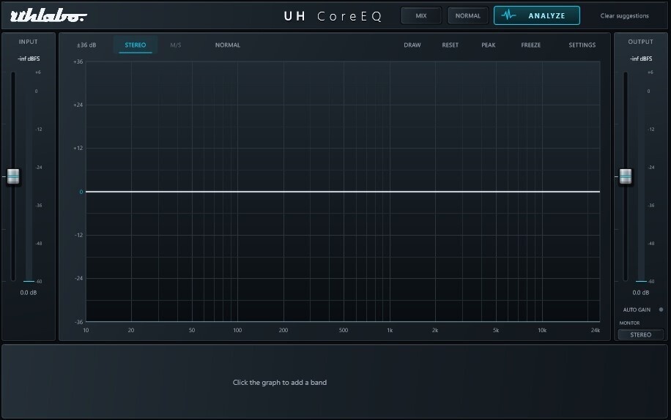Click the OUTPUT gain fader handle
This screenshot has height=420, width=671.
click(x=626, y=176)
